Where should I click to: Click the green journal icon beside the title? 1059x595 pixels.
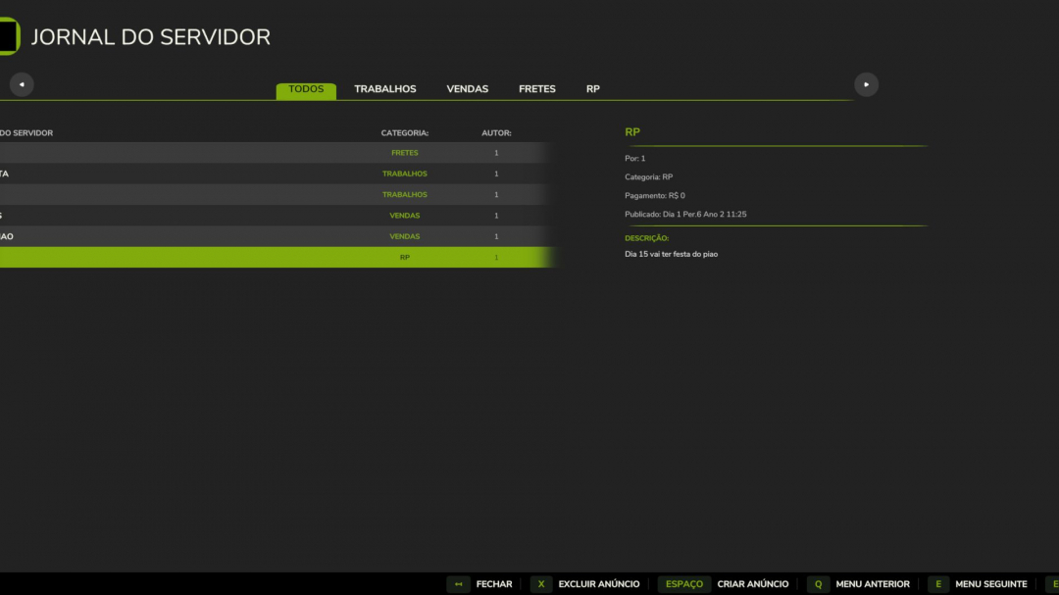coord(10,36)
